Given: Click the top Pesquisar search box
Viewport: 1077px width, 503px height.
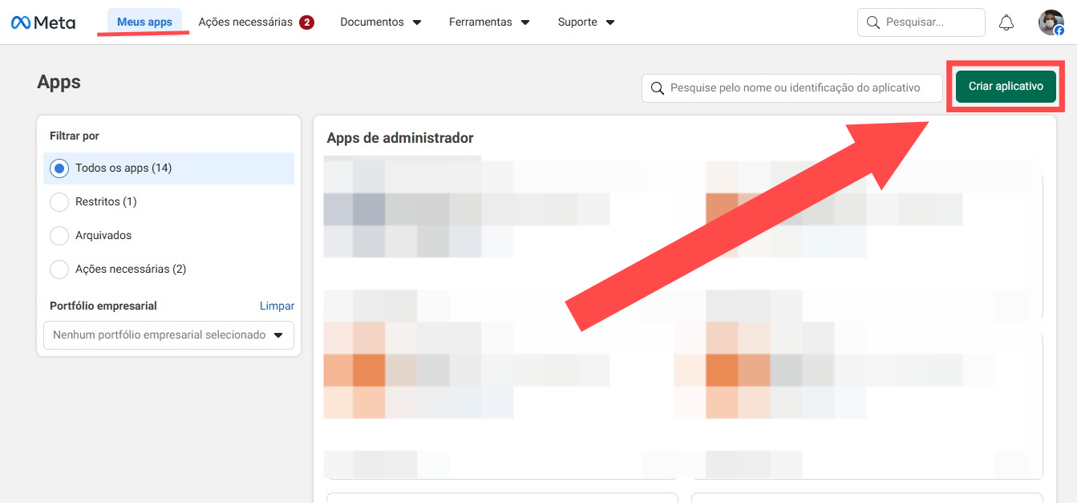Looking at the screenshot, I should (921, 22).
